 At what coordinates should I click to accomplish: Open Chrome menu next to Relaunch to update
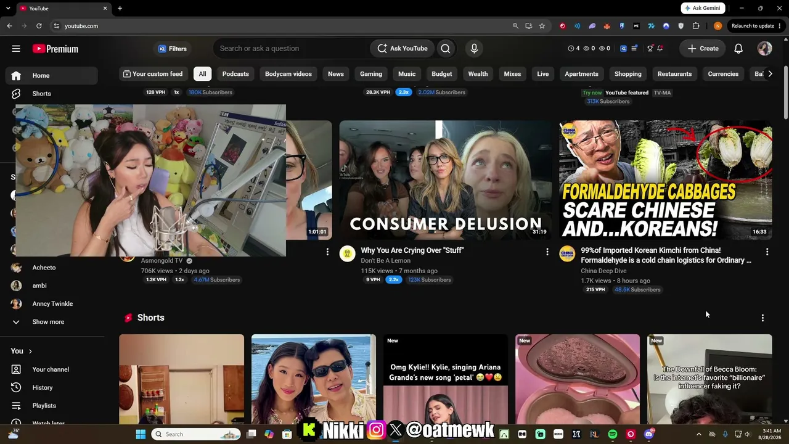780,26
